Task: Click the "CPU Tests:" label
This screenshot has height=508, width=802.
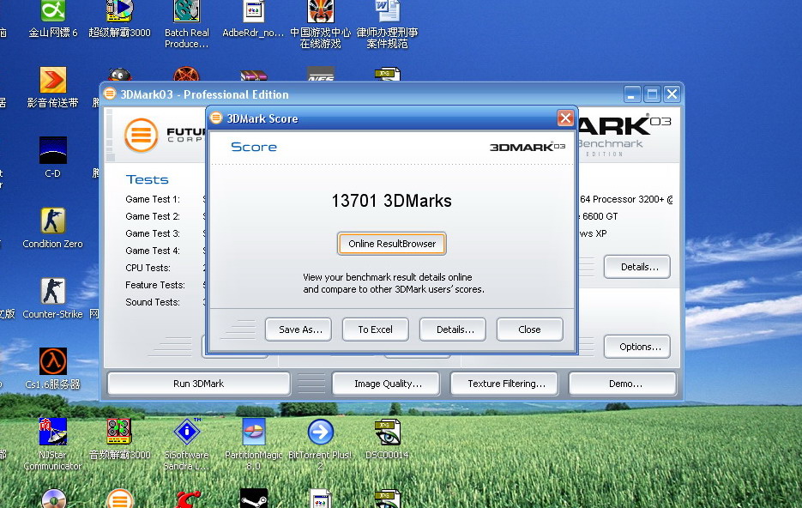Action: coord(148,268)
